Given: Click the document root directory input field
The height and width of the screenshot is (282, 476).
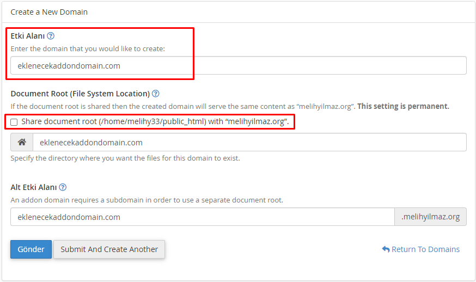Looking at the screenshot, I should pos(249,143).
